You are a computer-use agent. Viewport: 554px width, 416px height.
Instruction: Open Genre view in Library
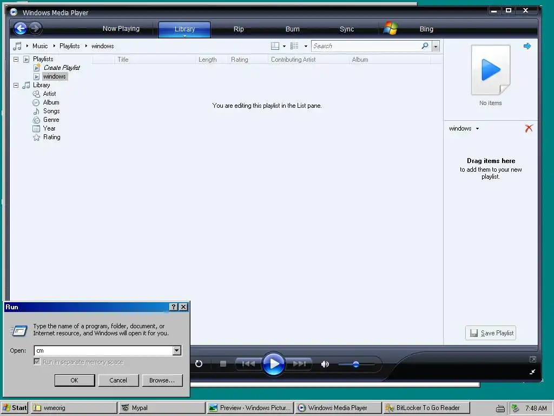coord(51,120)
